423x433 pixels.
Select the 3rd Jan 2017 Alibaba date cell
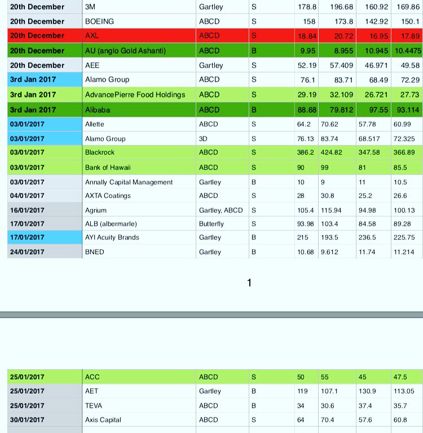click(45, 109)
